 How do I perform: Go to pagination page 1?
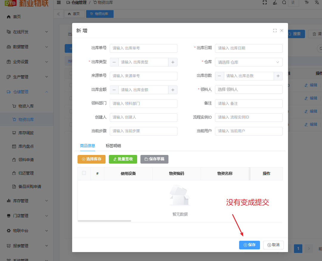tap(298, 249)
